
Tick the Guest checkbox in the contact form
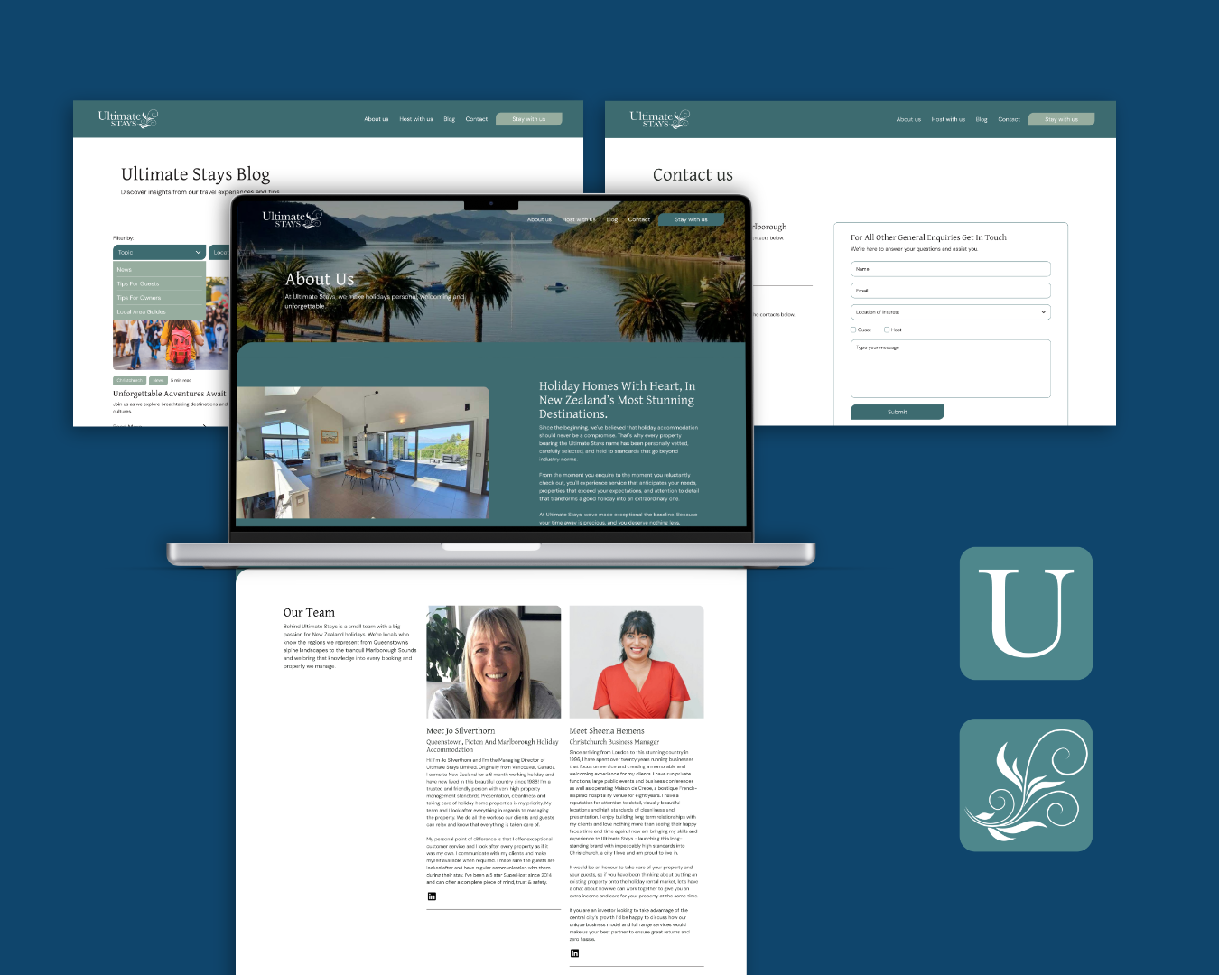coord(853,330)
